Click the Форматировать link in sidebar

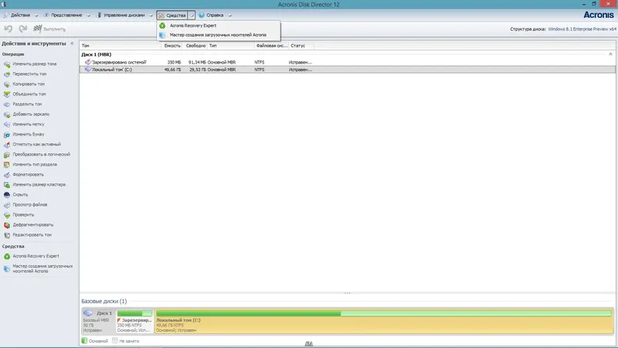pyautogui.click(x=28, y=175)
